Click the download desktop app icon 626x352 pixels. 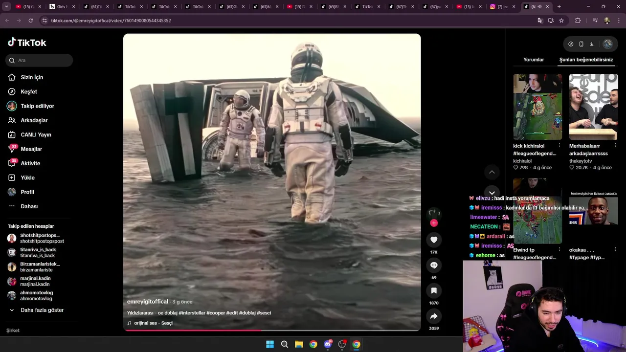tap(591, 44)
